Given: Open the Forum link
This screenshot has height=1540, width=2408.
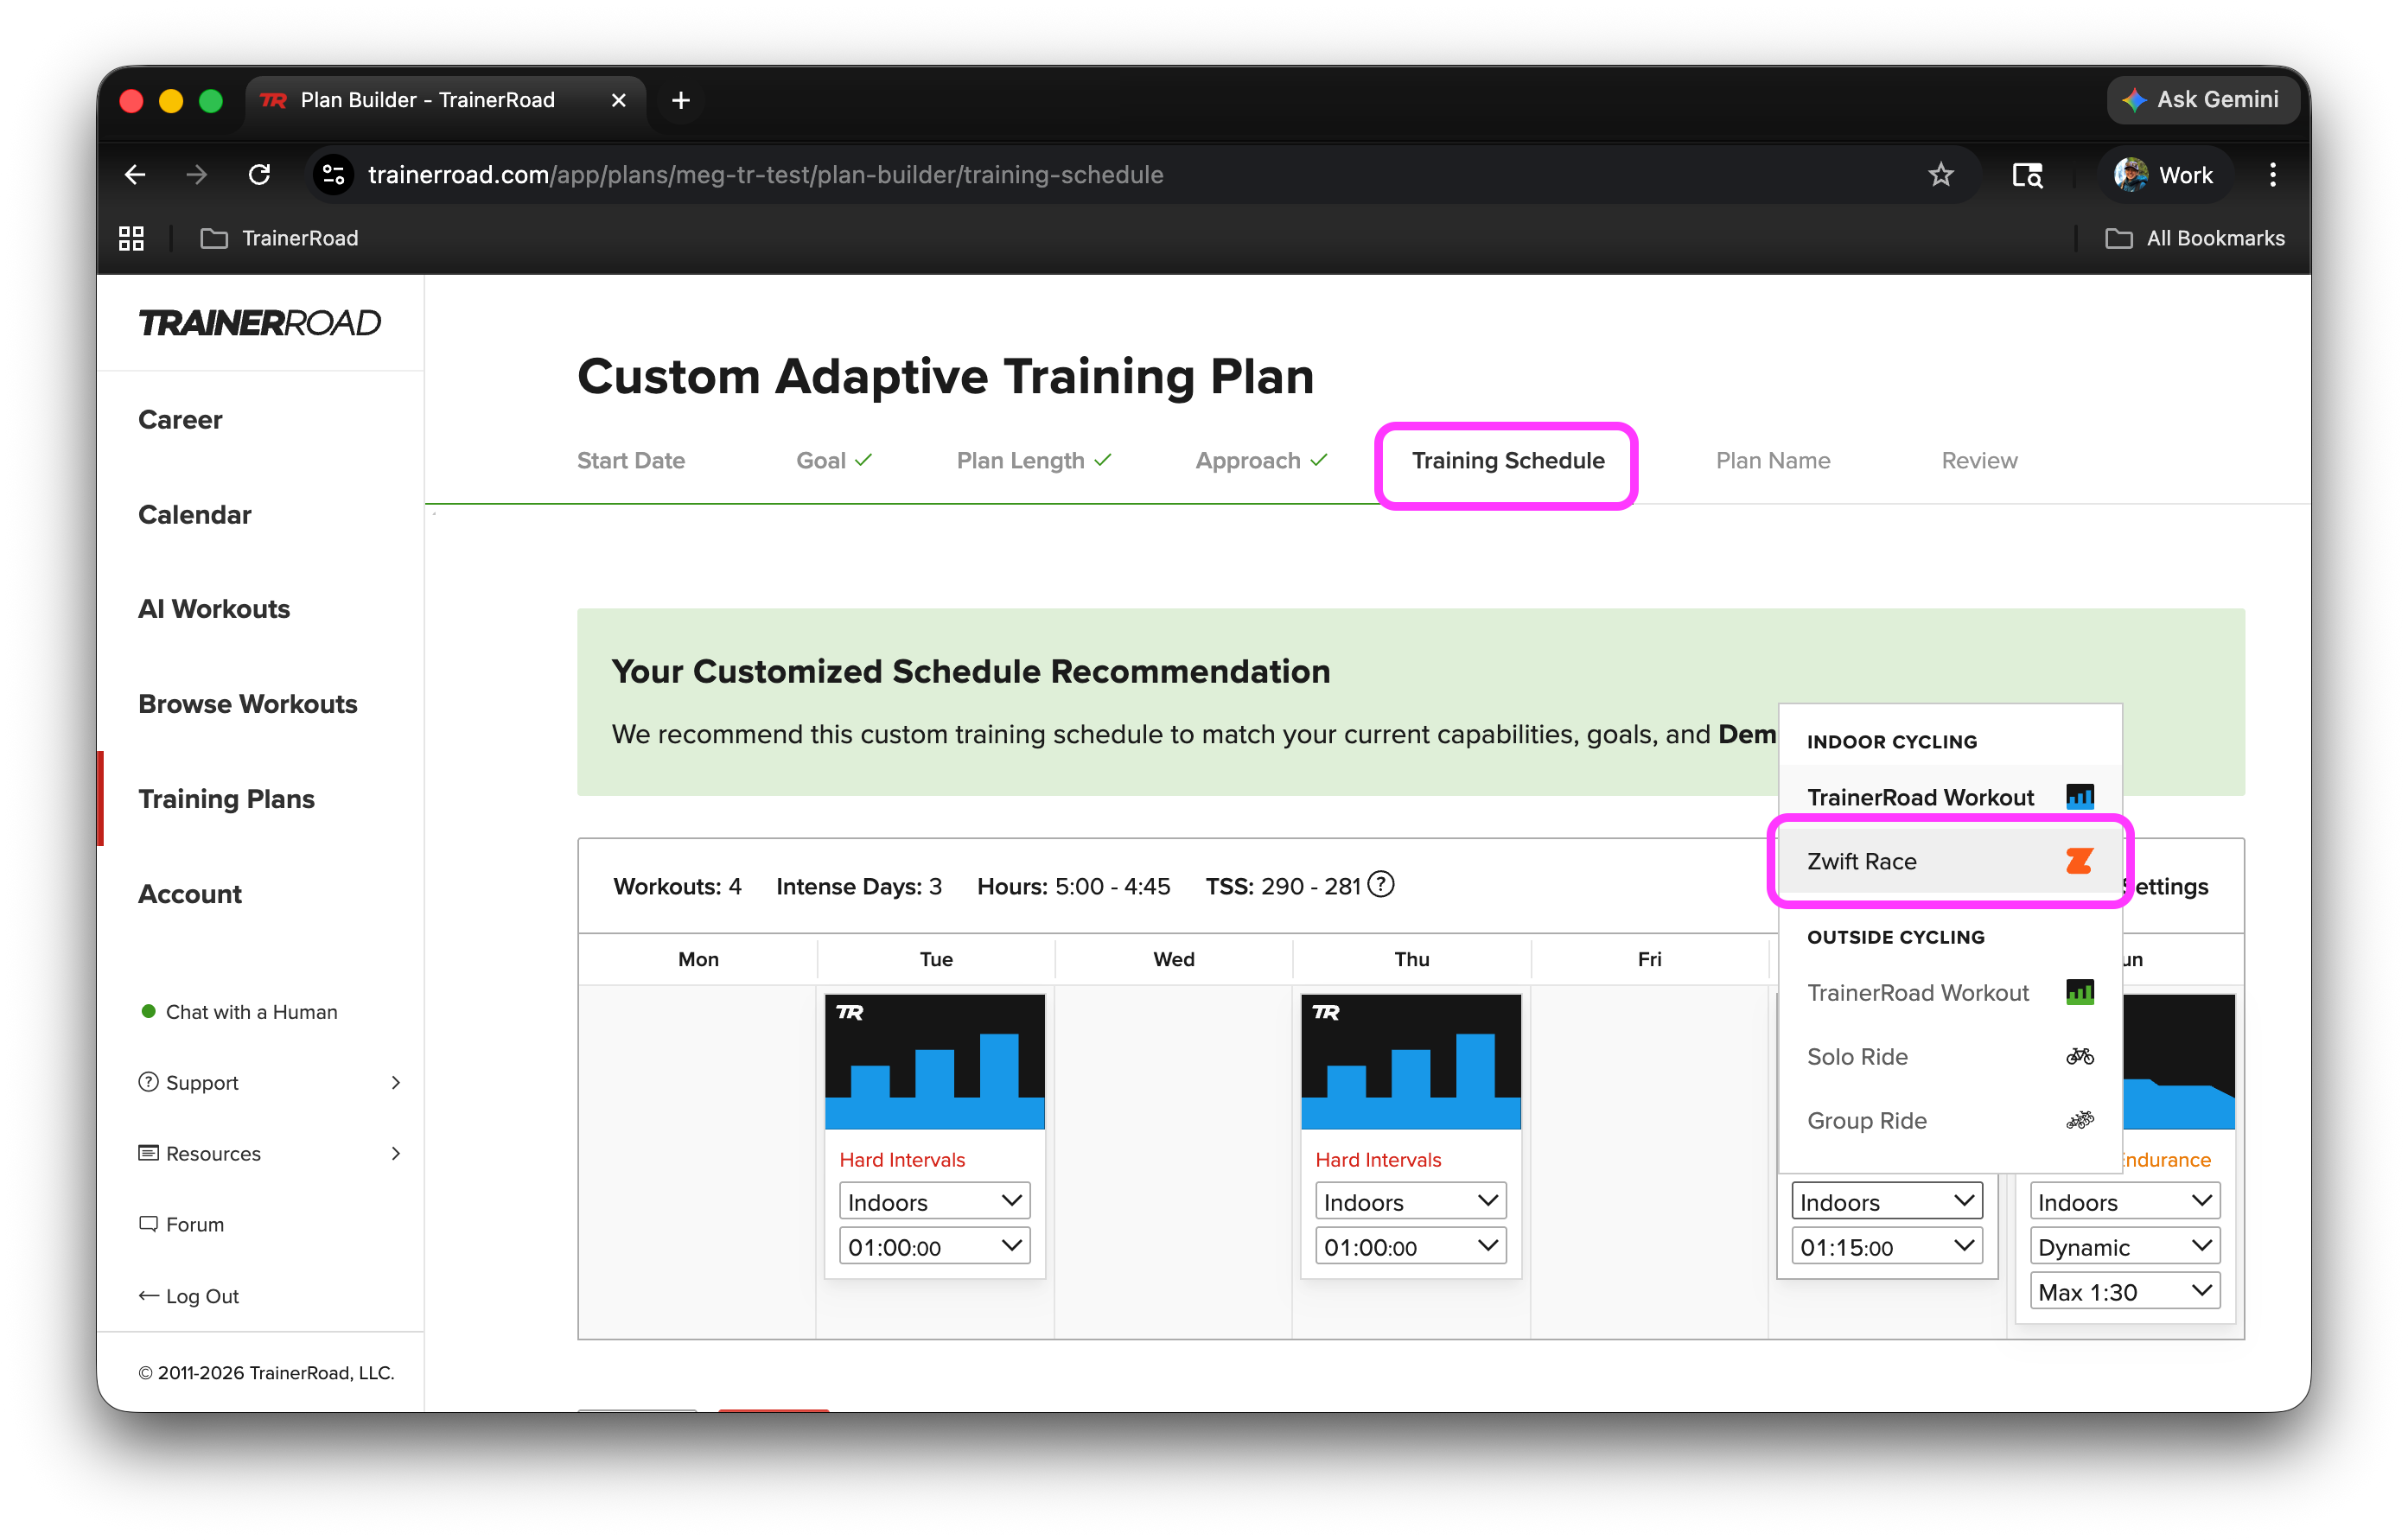Looking at the screenshot, I should [x=182, y=1225].
